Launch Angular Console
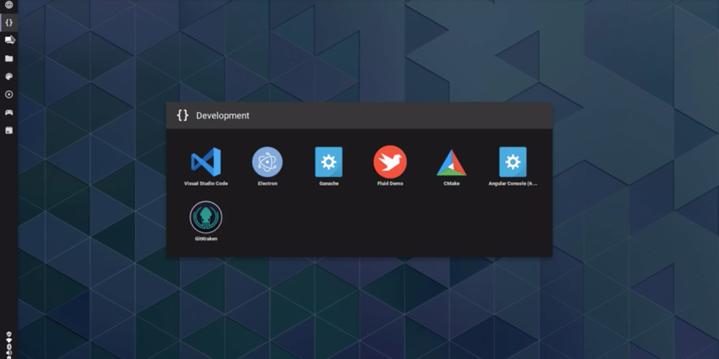 coord(512,163)
